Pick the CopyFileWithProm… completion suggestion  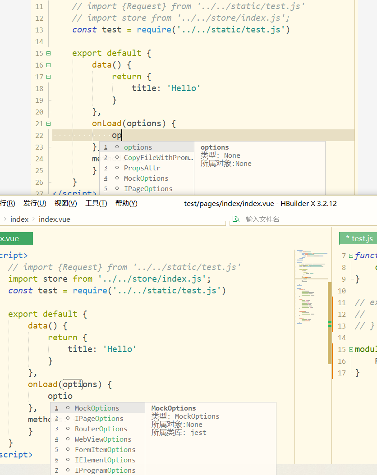[158, 157]
